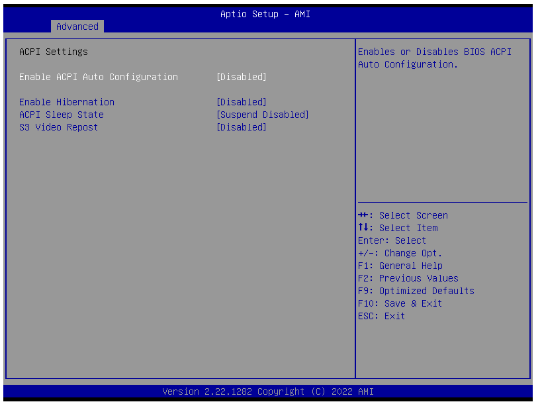Select the S3 Video Repost label
The width and height of the screenshot is (540, 408).
tap(58, 127)
